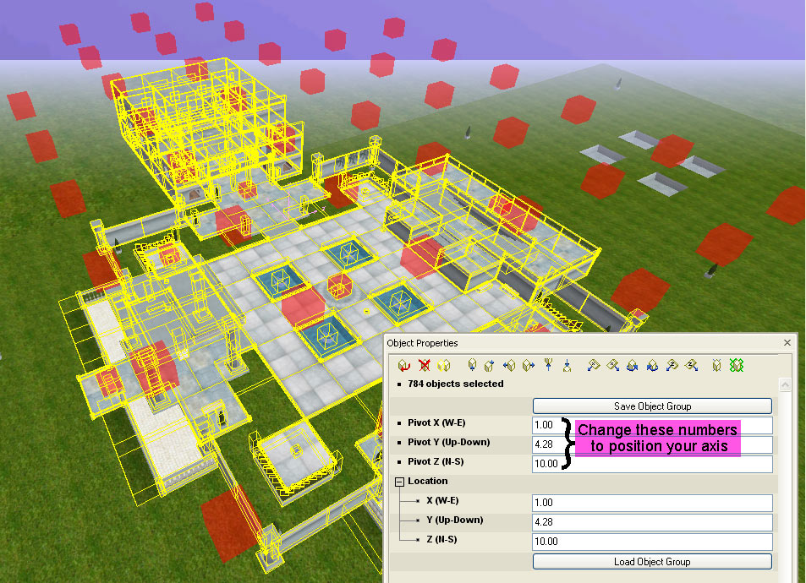
Task: Click the Save Object Group button
Action: pyautogui.click(x=652, y=406)
